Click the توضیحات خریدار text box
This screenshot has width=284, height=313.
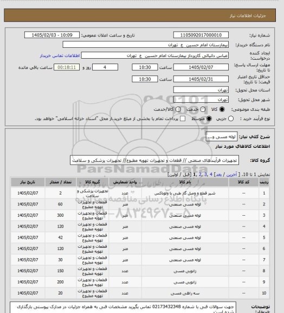point(123,308)
